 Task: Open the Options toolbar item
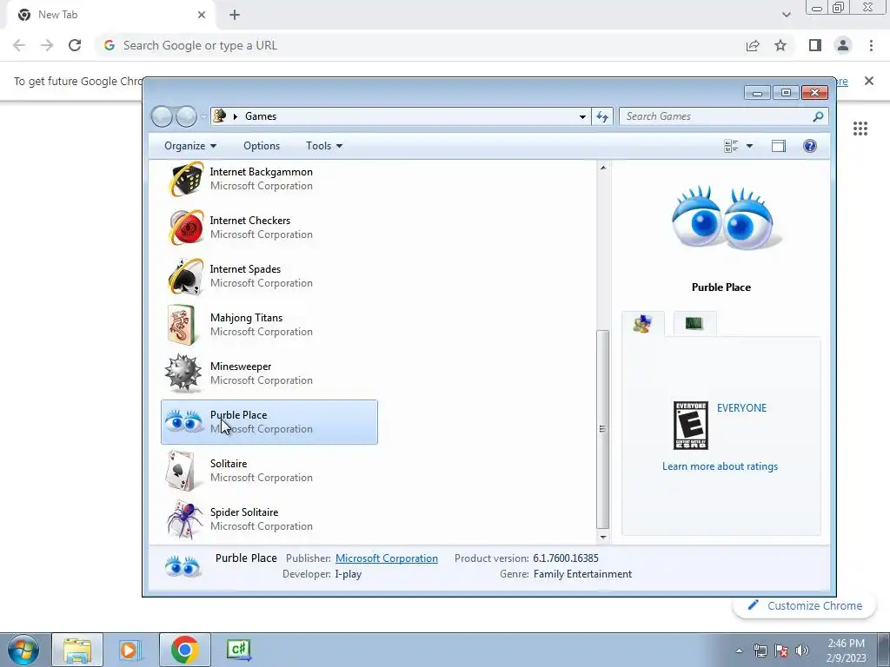pos(262,146)
